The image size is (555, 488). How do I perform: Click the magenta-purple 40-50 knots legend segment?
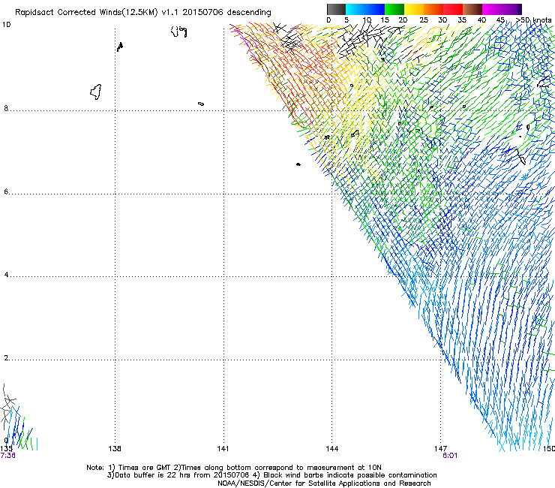tap(502, 9)
